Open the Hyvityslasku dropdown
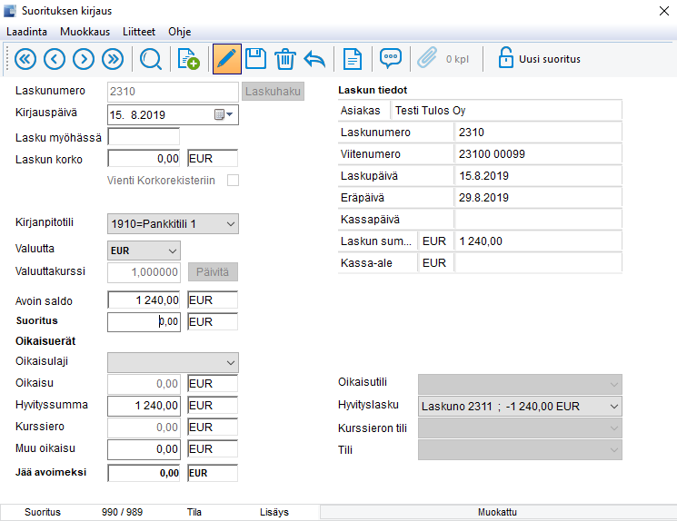 tap(520, 407)
